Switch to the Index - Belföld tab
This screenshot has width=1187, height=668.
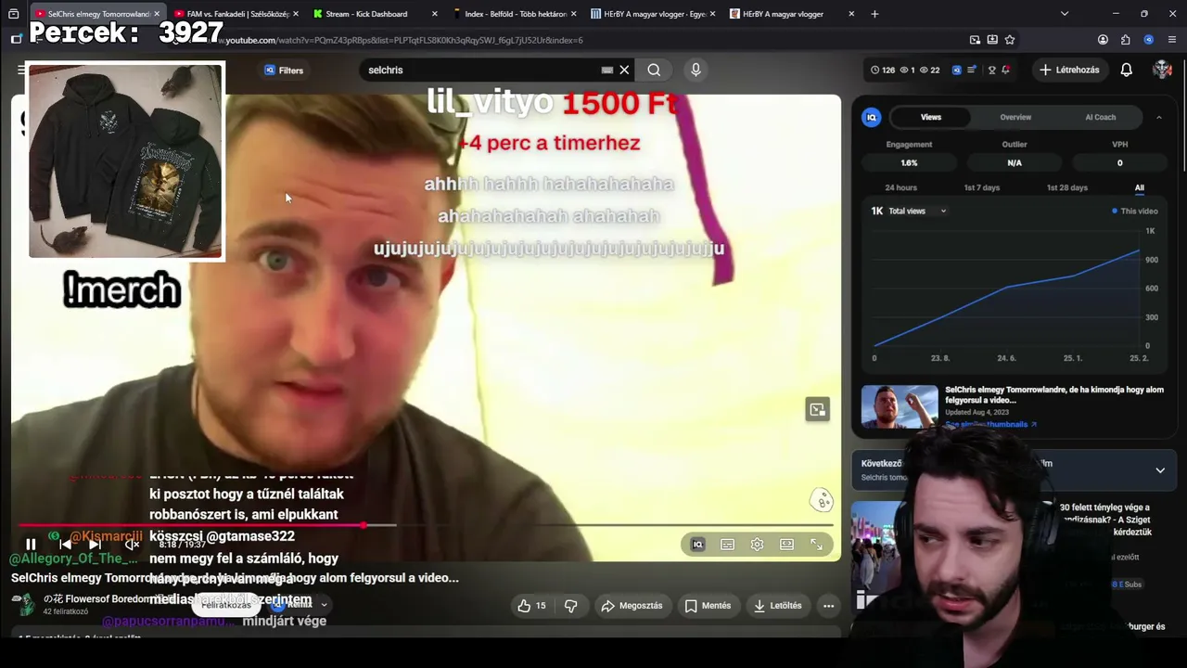point(514,14)
